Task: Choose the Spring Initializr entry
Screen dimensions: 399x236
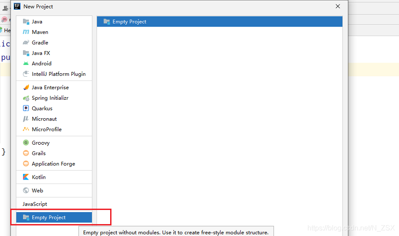Action: (54, 98)
